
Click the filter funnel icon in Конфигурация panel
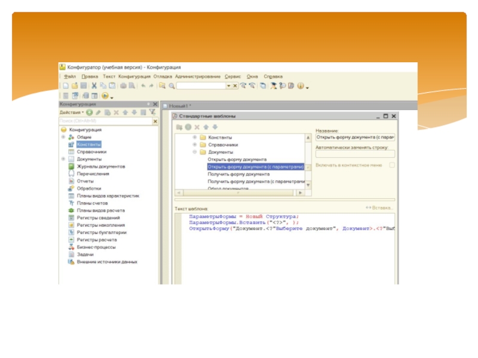pos(152,112)
